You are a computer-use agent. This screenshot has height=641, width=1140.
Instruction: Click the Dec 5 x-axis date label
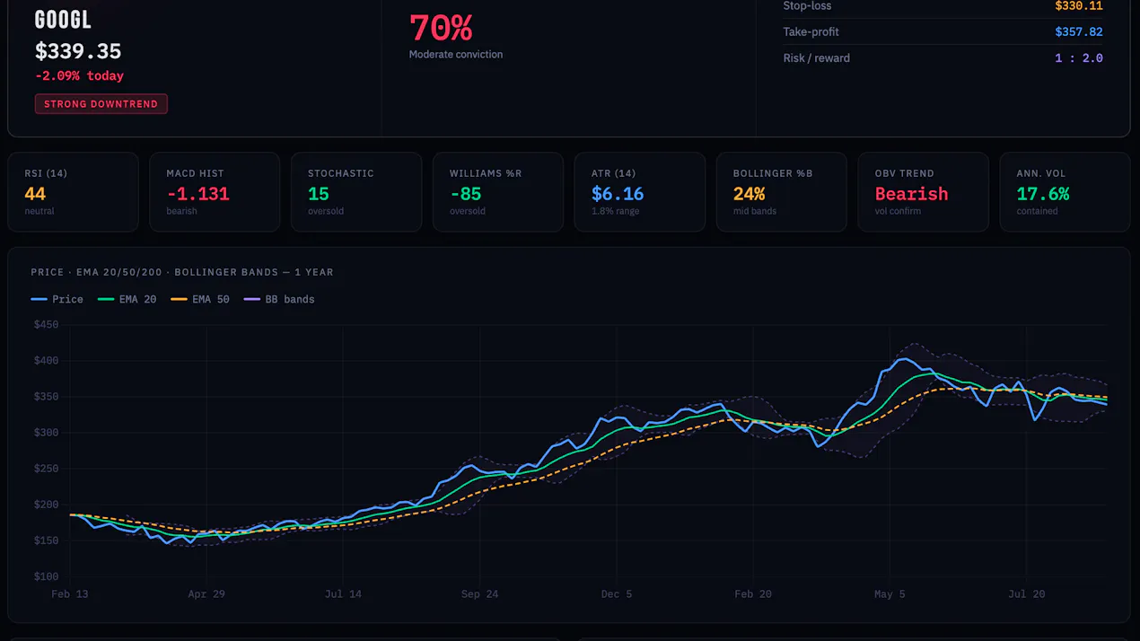(x=617, y=594)
